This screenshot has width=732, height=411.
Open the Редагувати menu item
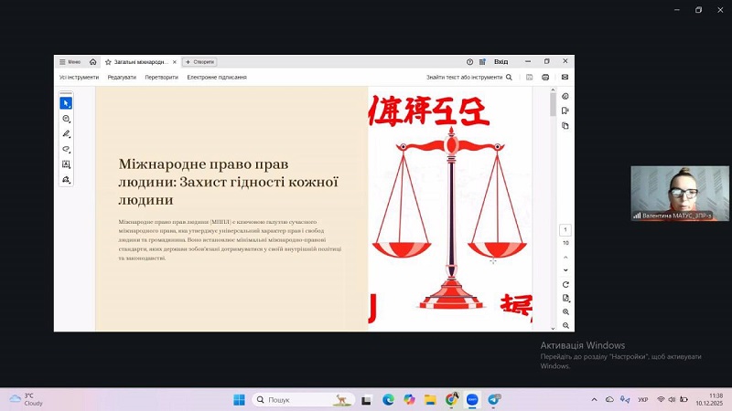(x=122, y=78)
